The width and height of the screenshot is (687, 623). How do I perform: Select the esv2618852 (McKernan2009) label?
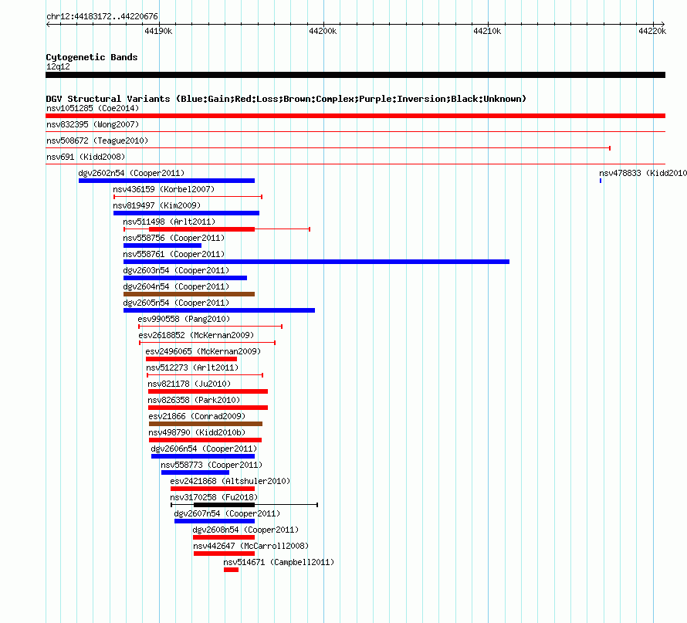[x=196, y=335]
